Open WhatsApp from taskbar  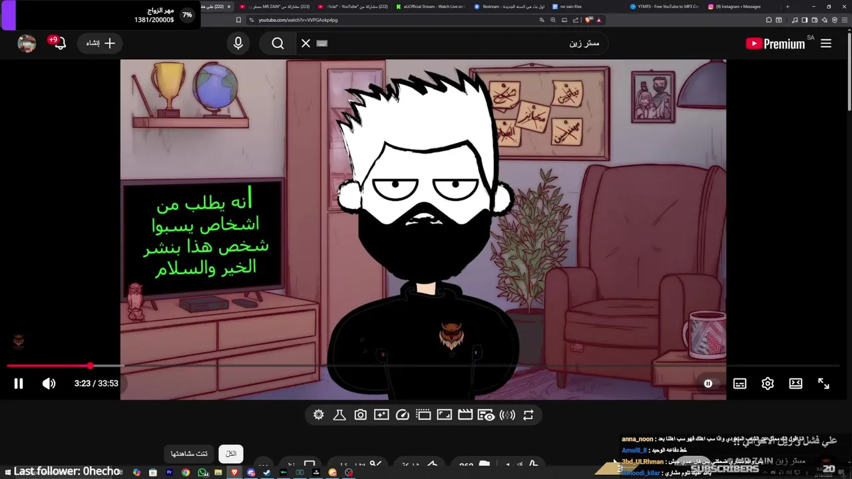tap(202, 472)
